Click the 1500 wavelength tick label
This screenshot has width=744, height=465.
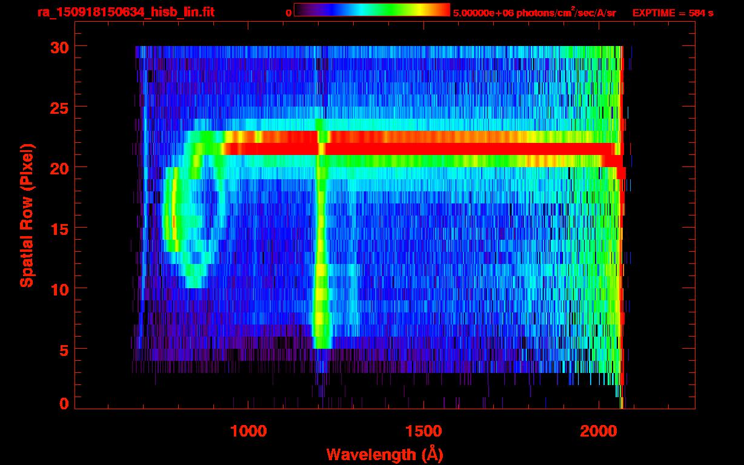423,431
